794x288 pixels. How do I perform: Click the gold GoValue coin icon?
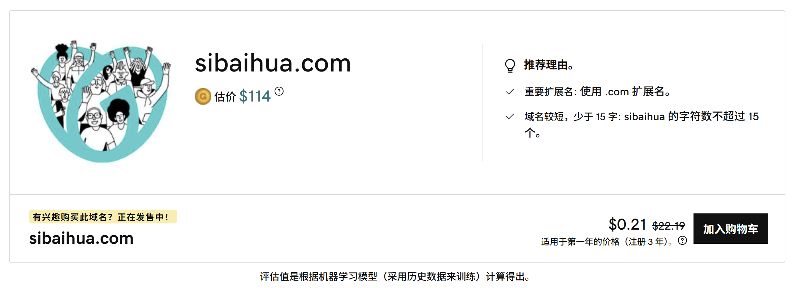203,96
